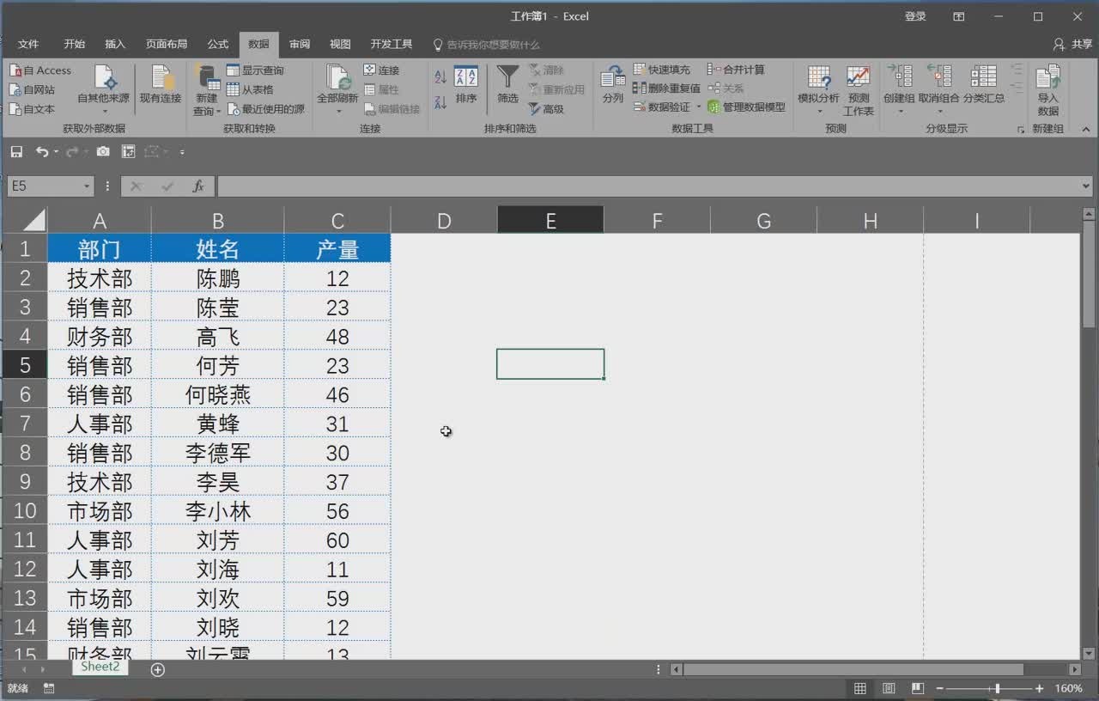
Task: Collapse the ribbon with the chevron
Action: click(x=1084, y=129)
